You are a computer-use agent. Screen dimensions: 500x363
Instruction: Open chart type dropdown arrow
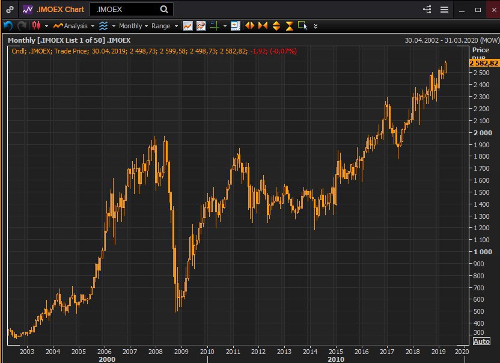pyautogui.click(x=46, y=26)
